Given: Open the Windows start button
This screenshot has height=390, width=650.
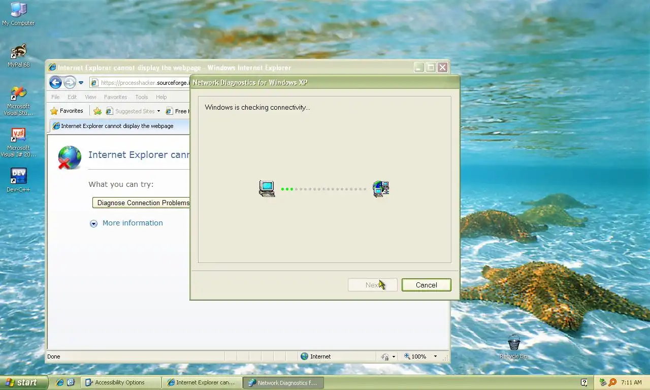Looking at the screenshot, I should (x=24, y=382).
